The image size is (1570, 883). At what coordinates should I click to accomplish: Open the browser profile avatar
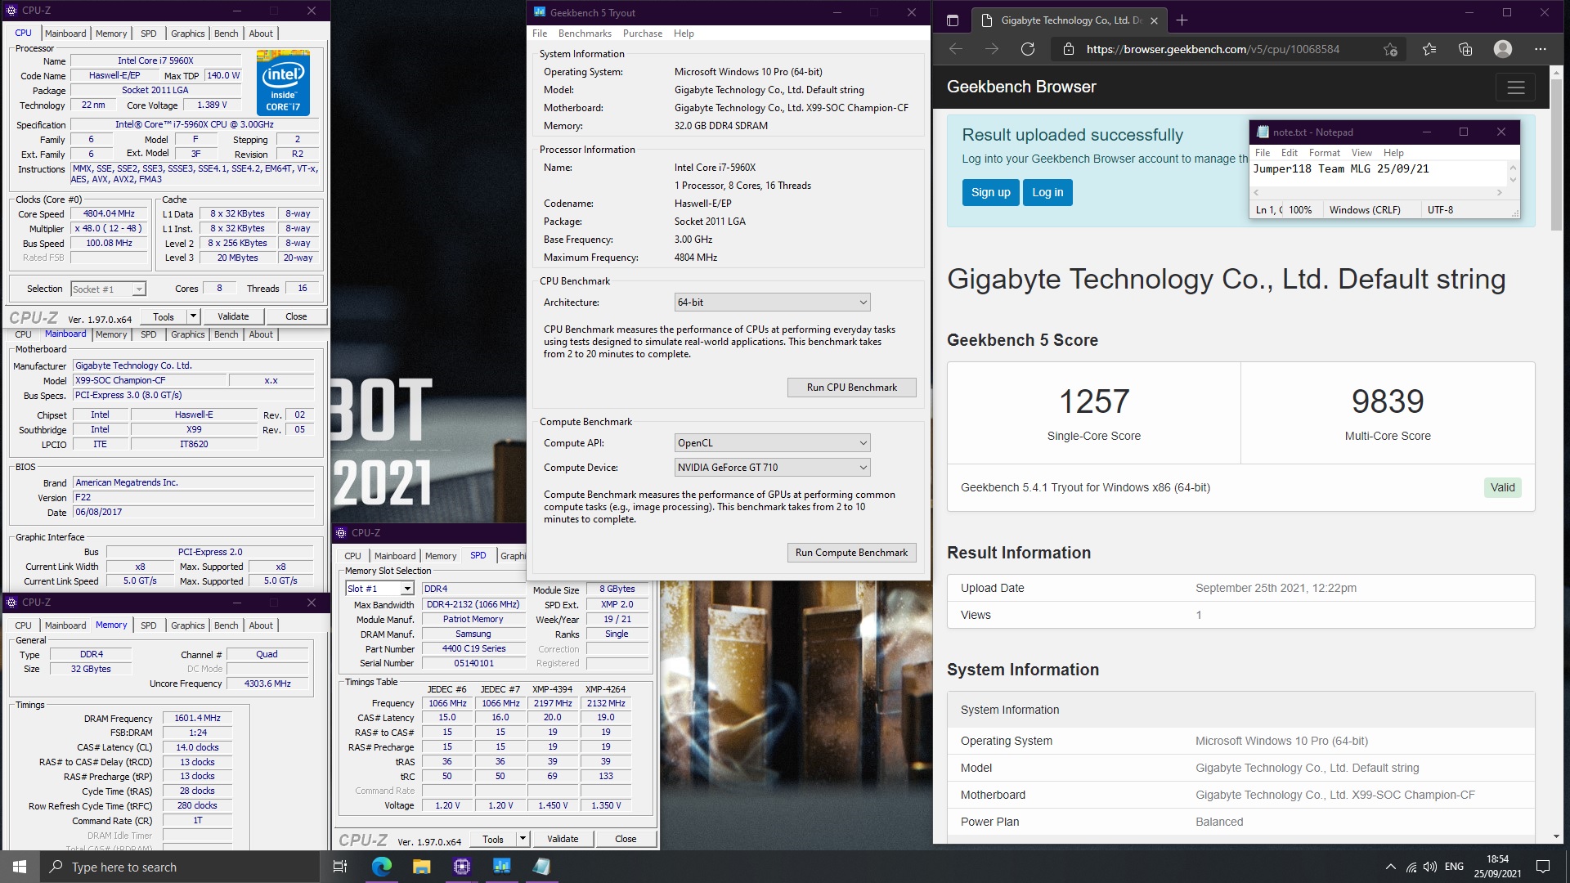[1503, 49]
